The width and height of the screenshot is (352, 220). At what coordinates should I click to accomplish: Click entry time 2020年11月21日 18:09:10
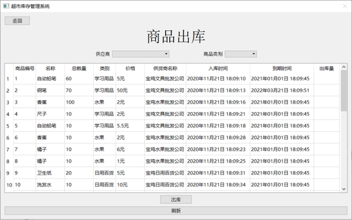point(218,79)
